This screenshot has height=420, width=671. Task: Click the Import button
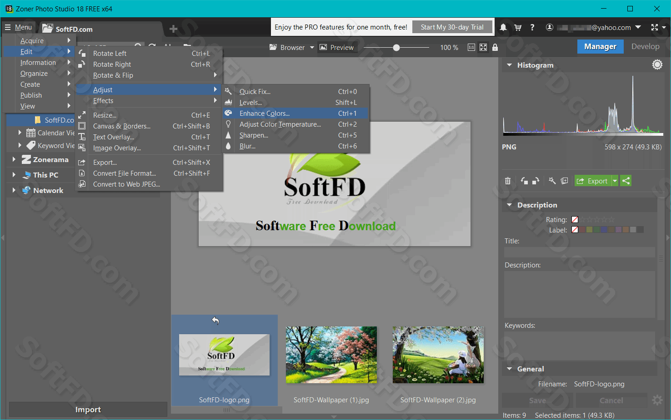88,410
